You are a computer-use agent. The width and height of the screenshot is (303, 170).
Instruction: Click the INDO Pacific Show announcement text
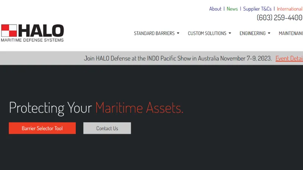(178, 58)
